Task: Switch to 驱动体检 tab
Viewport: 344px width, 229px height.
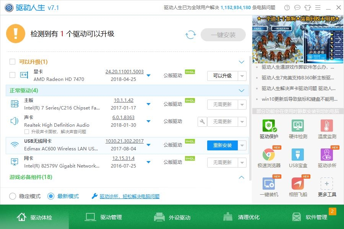Action: pyautogui.click(x=34, y=217)
